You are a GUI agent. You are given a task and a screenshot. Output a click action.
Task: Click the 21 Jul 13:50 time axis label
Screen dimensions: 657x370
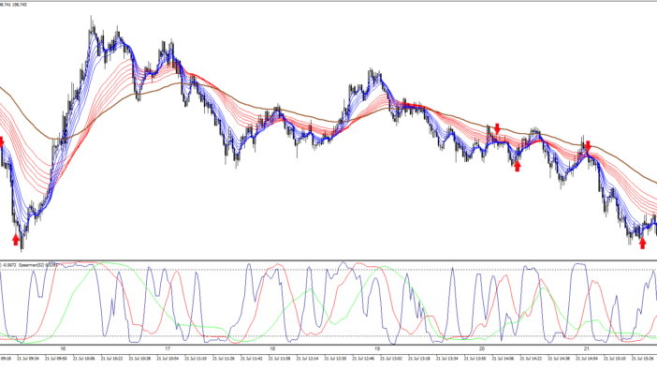tap(474, 359)
